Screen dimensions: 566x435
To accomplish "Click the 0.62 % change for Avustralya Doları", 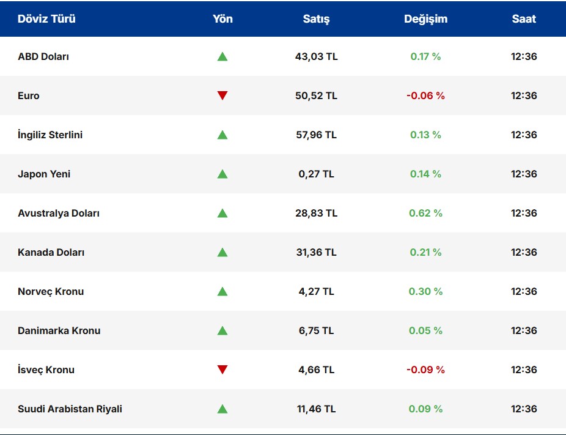I will click(x=425, y=214).
